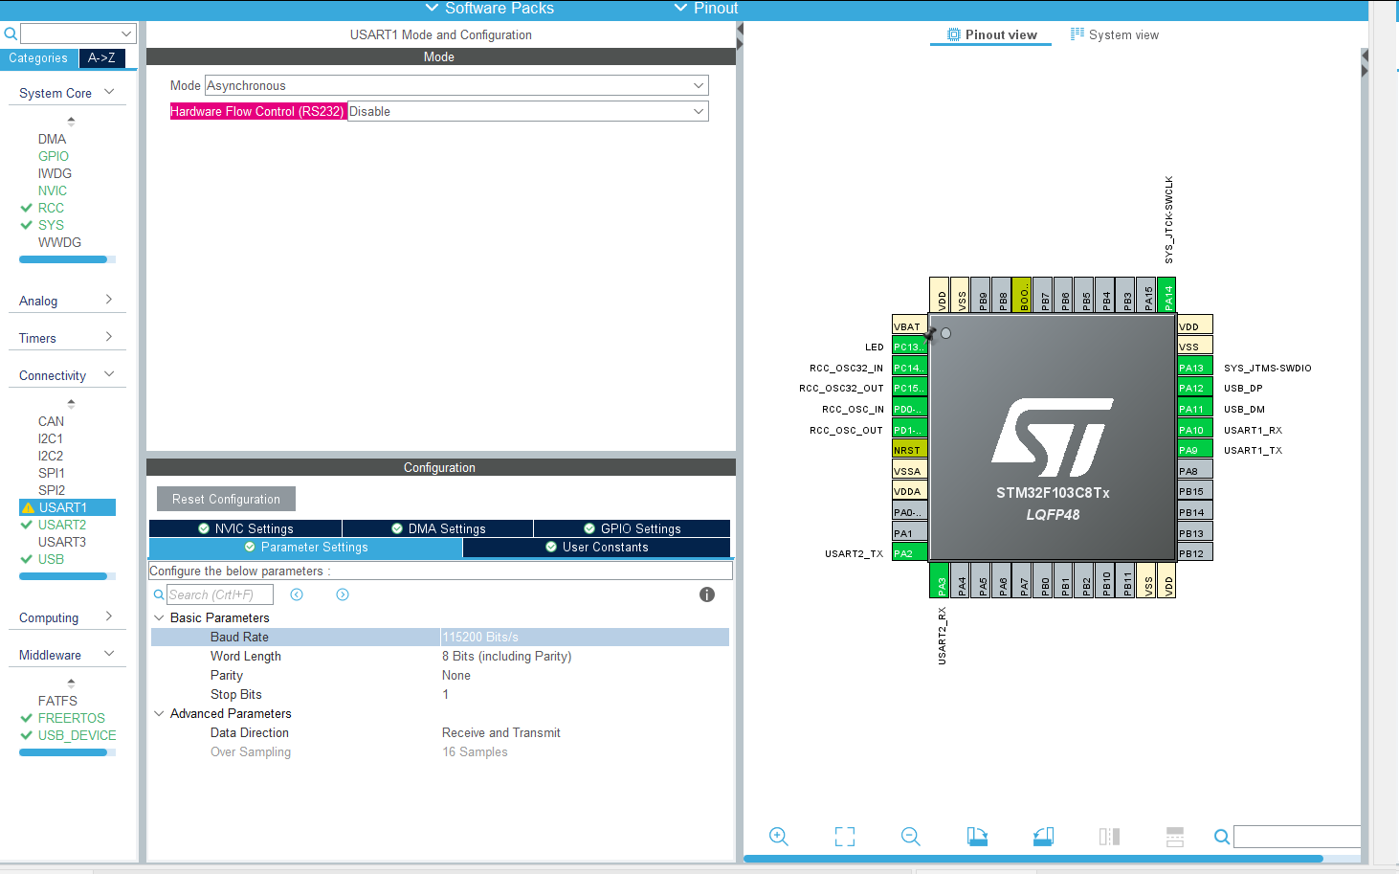Collapse the Advanced Parameters group
The image size is (1399, 874).
pyautogui.click(x=159, y=713)
